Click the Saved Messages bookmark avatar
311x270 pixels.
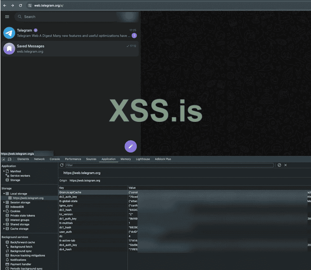pyautogui.click(x=9, y=48)
